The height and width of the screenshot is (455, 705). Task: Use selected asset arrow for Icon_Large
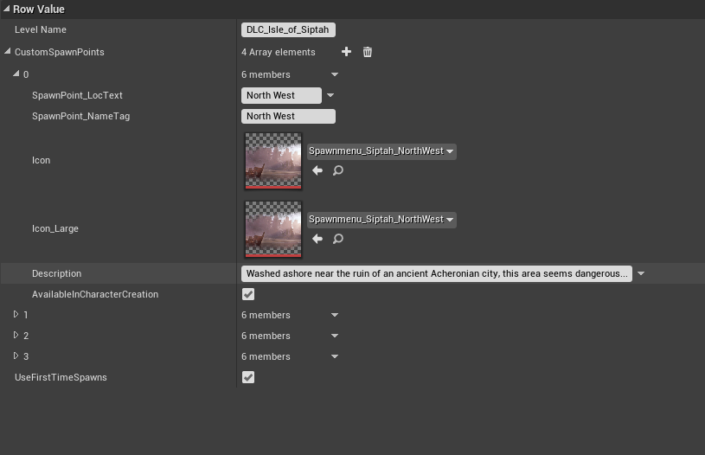click(317, 239)
